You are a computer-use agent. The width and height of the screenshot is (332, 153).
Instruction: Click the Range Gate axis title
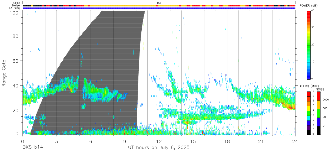4,73
